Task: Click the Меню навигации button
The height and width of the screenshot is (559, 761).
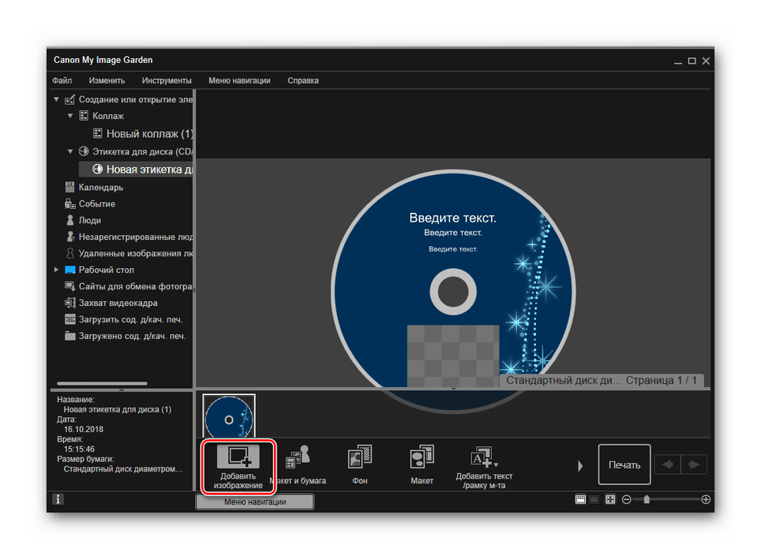Action: [x=254, y=501]
